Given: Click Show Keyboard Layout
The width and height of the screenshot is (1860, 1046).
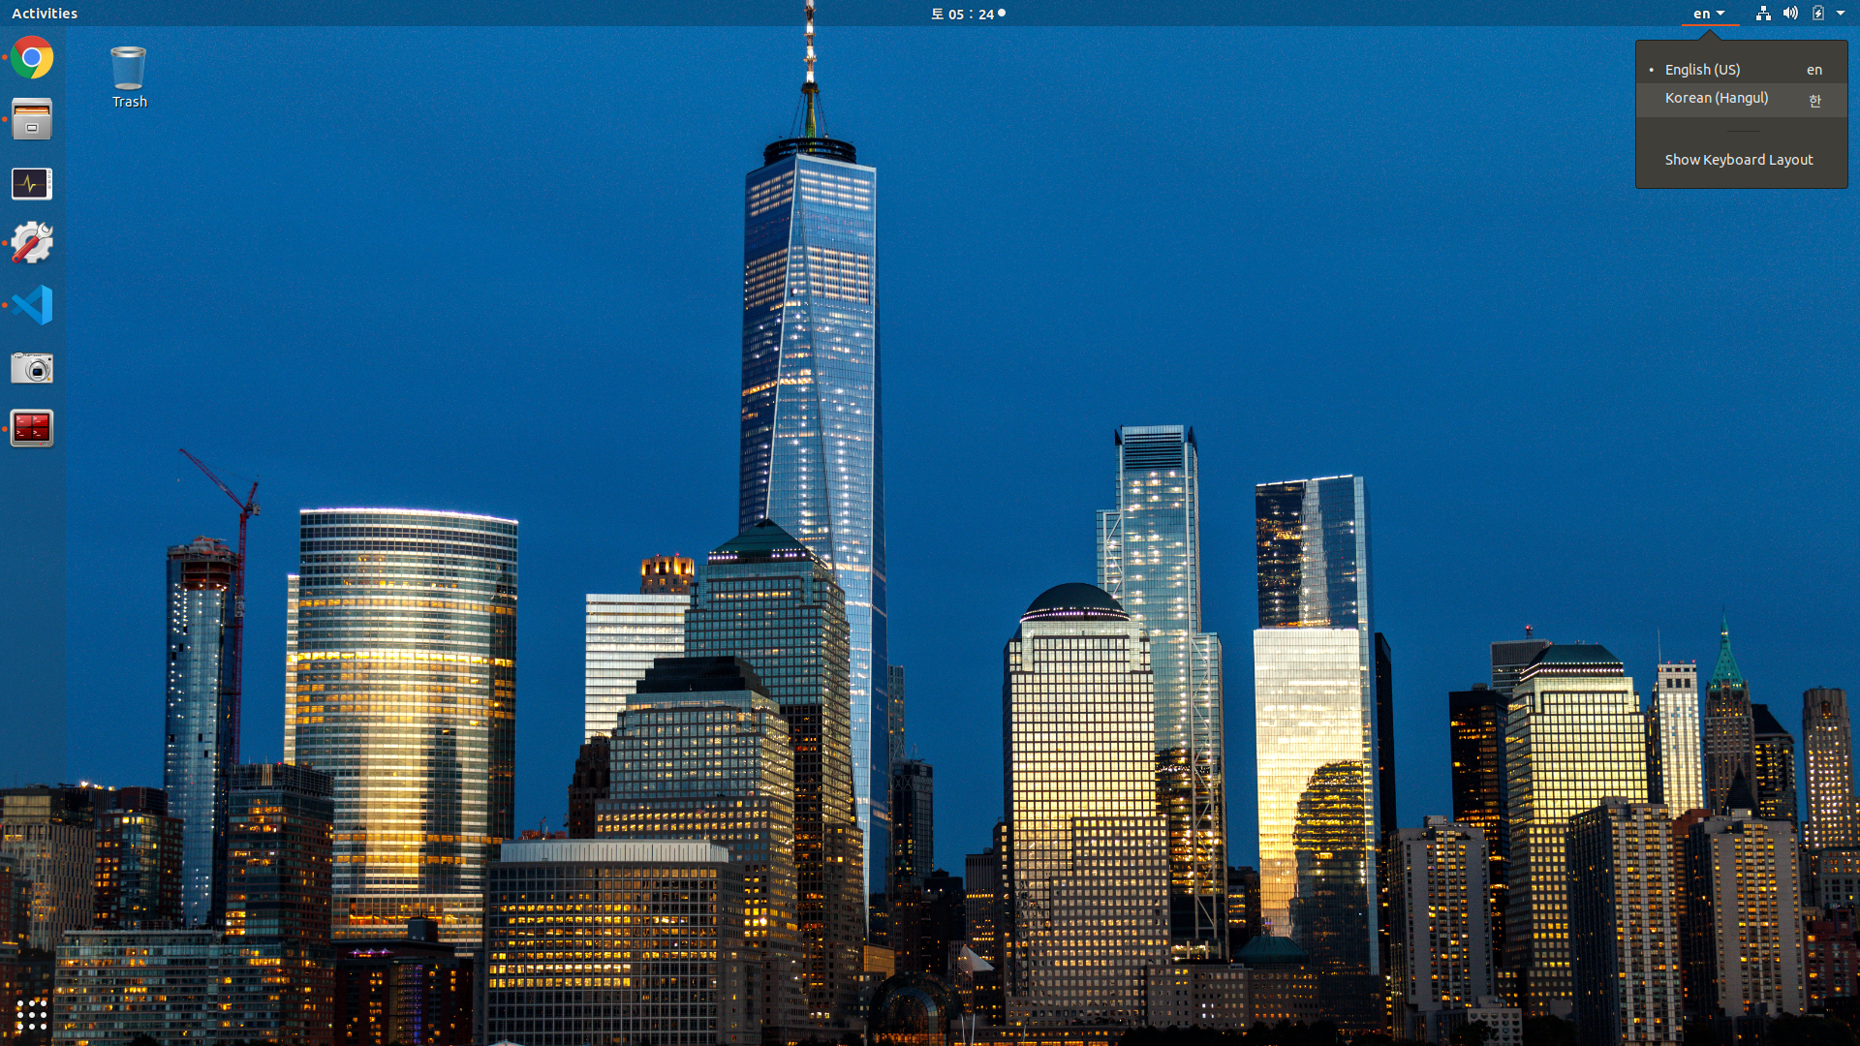Looking at the screenshot, I should (x=1738, y=160).
